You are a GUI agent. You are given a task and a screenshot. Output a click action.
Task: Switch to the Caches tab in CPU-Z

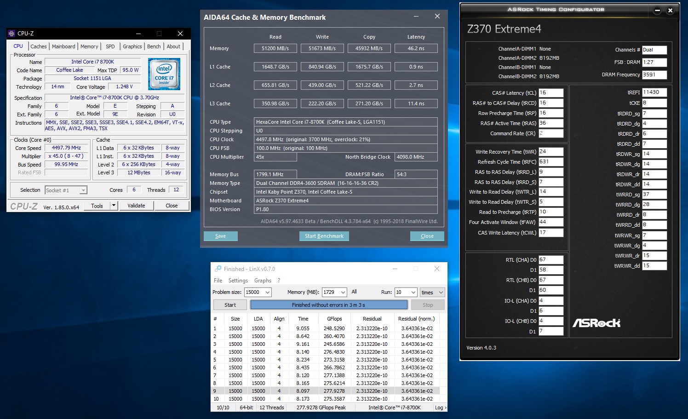(39, 46)
